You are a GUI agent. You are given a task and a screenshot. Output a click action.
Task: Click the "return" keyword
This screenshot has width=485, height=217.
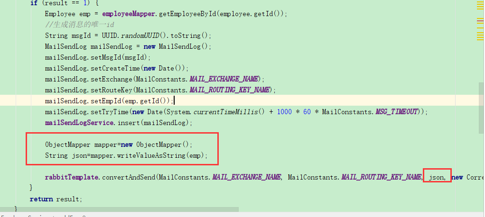41,199
